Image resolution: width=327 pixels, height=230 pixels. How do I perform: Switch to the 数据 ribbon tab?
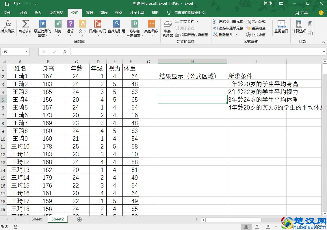coord(89,13)
